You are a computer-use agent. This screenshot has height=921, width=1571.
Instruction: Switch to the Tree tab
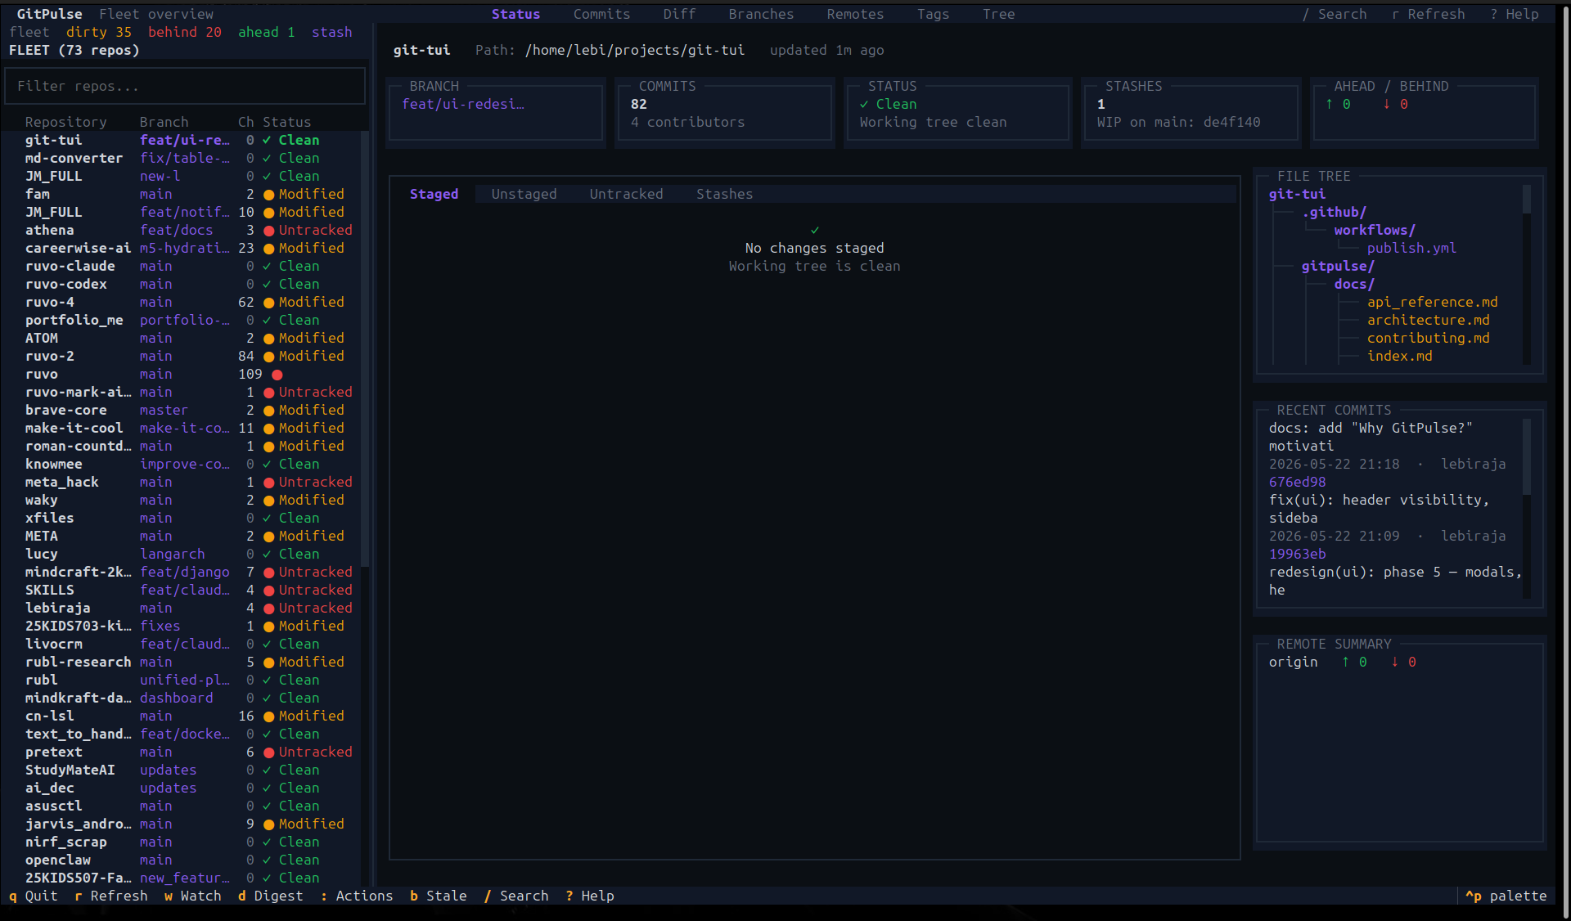tap(998, 14)
